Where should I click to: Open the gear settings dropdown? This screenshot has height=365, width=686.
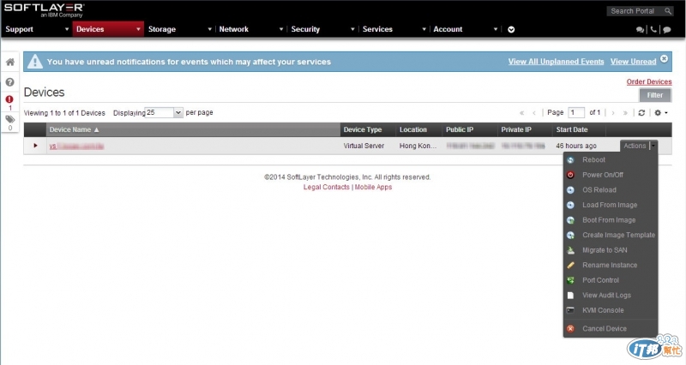[x=660, y=113]
